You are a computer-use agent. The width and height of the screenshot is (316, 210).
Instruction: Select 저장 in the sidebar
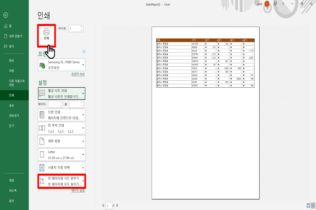[x=14, y=71]
